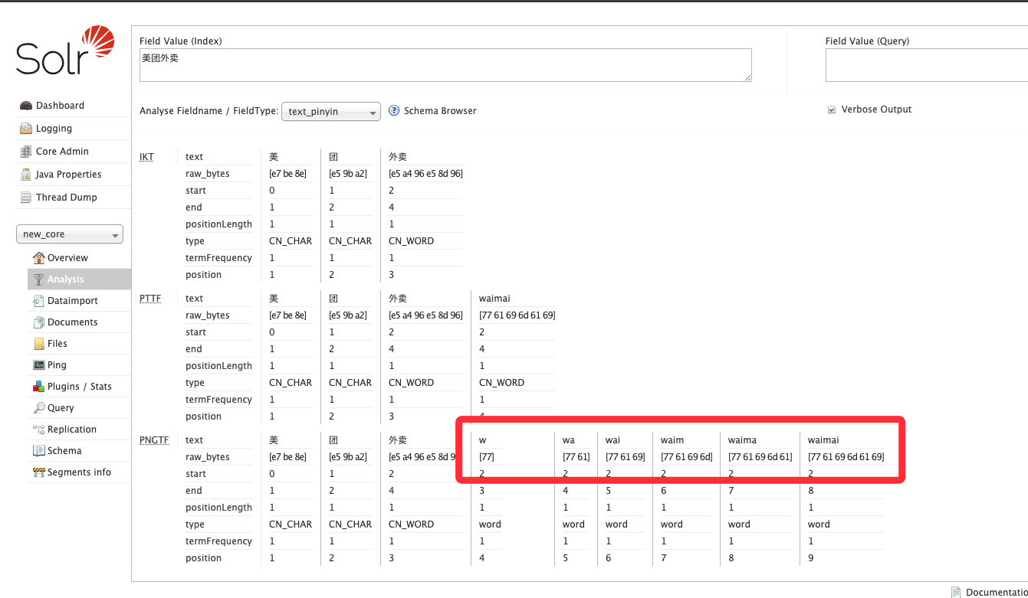
Task: Go to Core Admin
Action: 62,152
